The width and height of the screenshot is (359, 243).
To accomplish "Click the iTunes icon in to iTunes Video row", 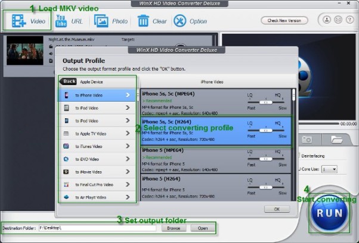I will coord(66,146).
